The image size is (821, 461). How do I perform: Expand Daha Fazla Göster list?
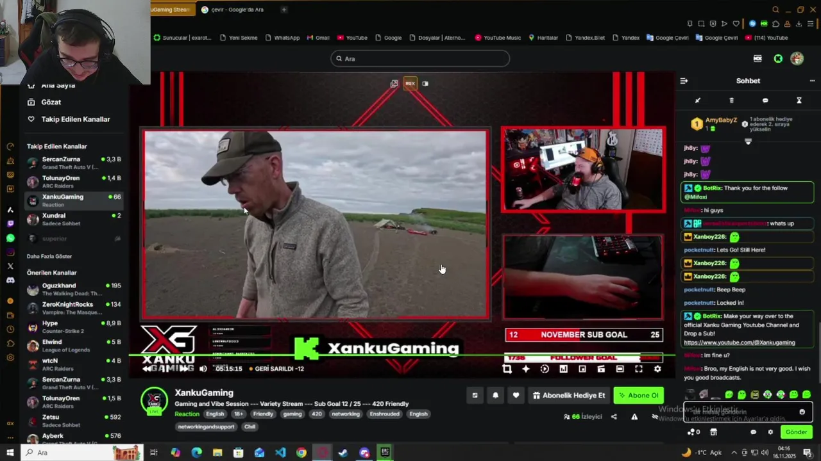click(x=49, y=256)
